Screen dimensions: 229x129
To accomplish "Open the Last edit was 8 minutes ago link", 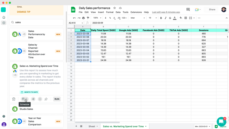I will pos(166,12).
